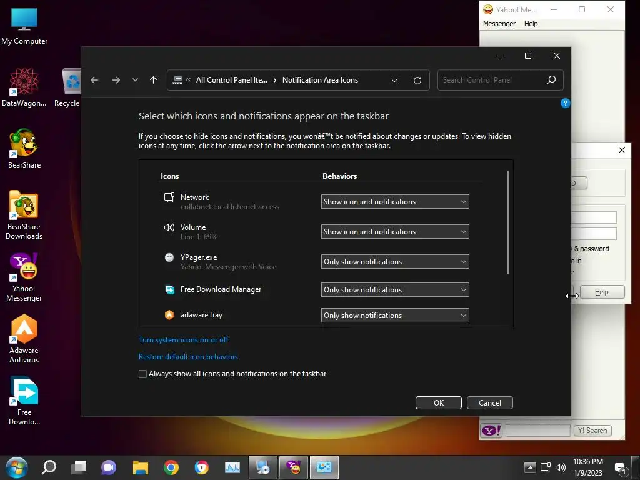Image resolution: width=640 pixels, height=480 pixels.
Task: Click the Start button on the taskbar
Action: (x=16, y=467)
